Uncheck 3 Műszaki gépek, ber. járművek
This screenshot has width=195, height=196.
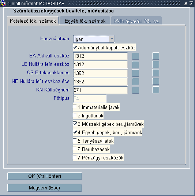click(x=75, y=124)
